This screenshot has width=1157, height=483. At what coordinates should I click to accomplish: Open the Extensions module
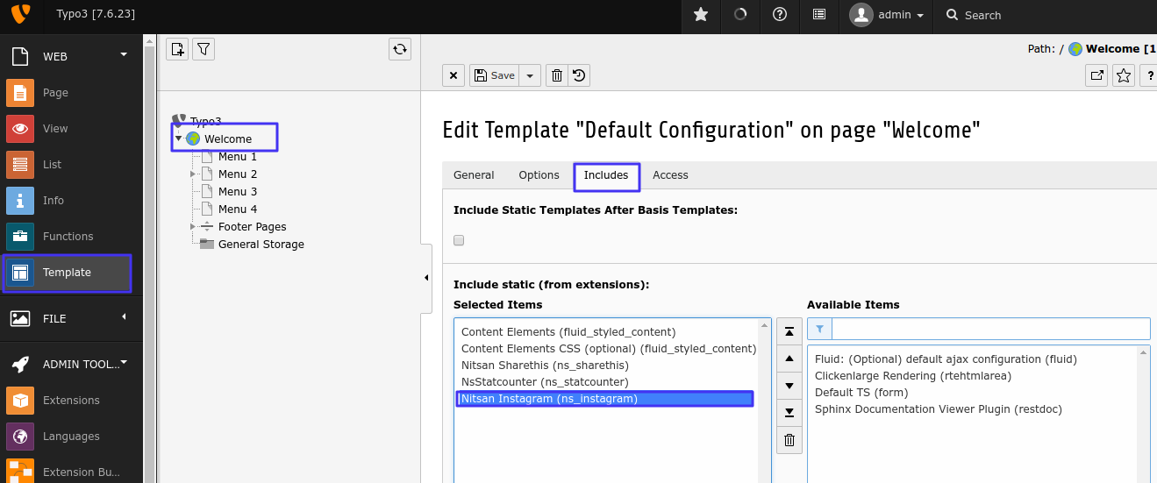71,401
